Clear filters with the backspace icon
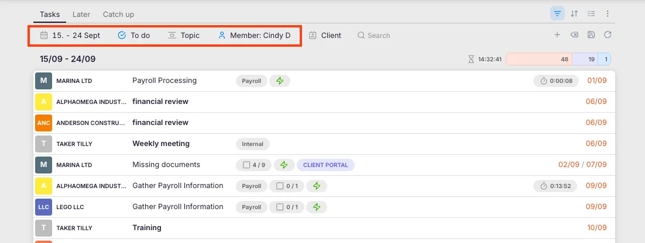Image resolution: width=645 pixels, height=243 pixels. tap(574, 35)
